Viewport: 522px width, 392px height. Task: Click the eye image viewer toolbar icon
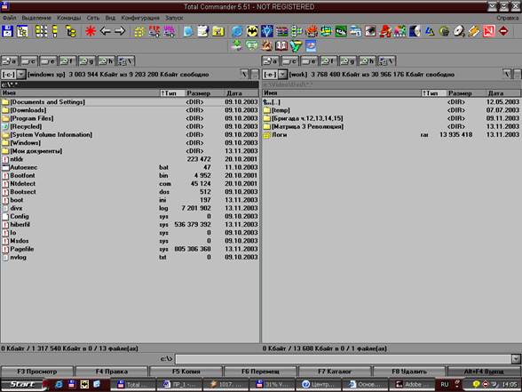370,31
